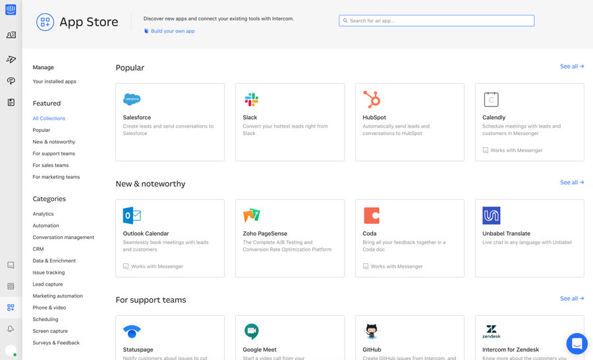
Task: Open the Analytics category
Action: 43,214
